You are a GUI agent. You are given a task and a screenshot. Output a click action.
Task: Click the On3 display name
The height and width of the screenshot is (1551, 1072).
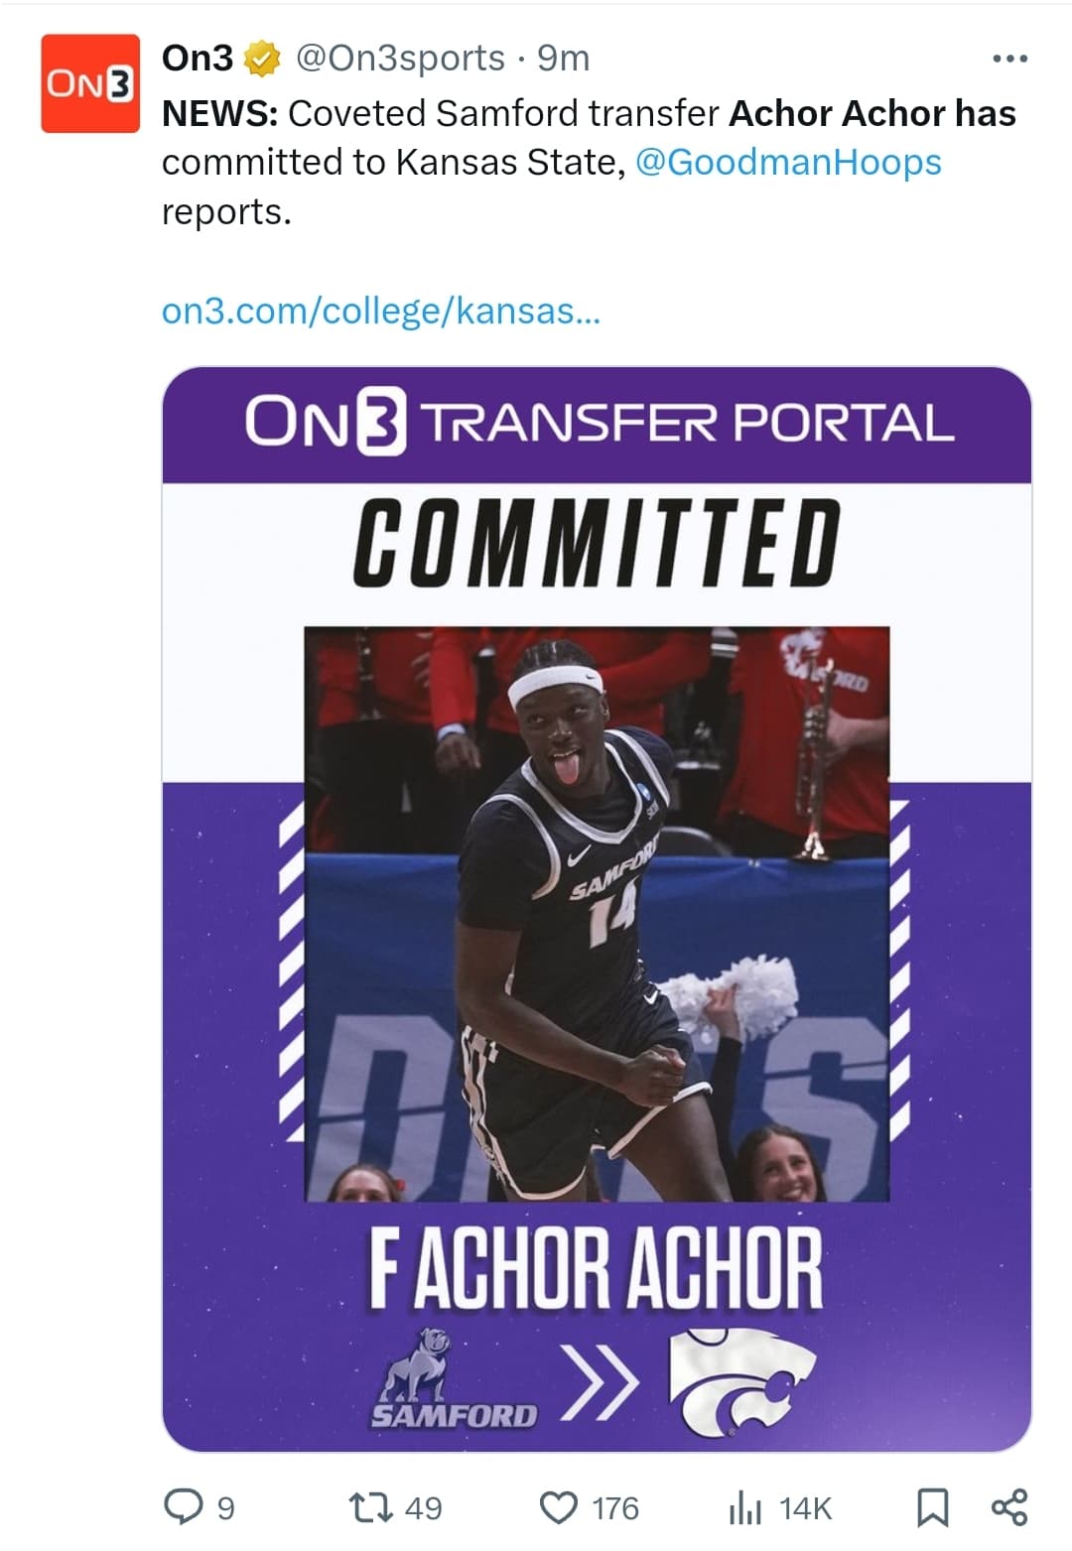point(198,59)
